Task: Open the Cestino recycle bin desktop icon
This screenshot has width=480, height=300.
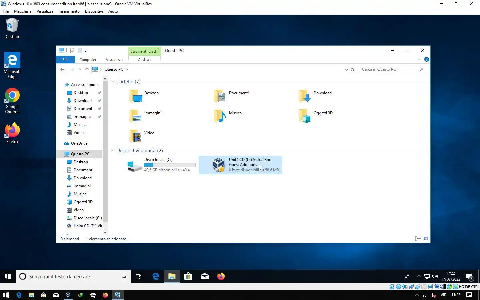Action: pos(12,28)
